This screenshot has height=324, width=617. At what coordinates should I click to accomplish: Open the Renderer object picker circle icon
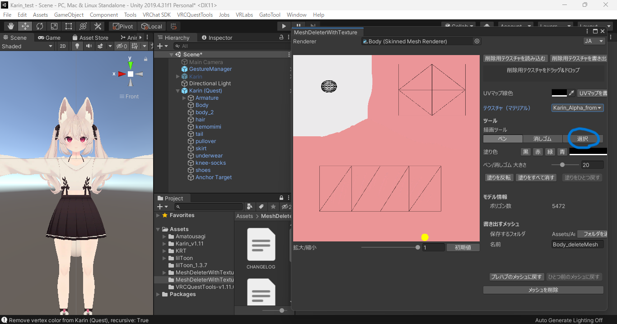coord(477,41)
